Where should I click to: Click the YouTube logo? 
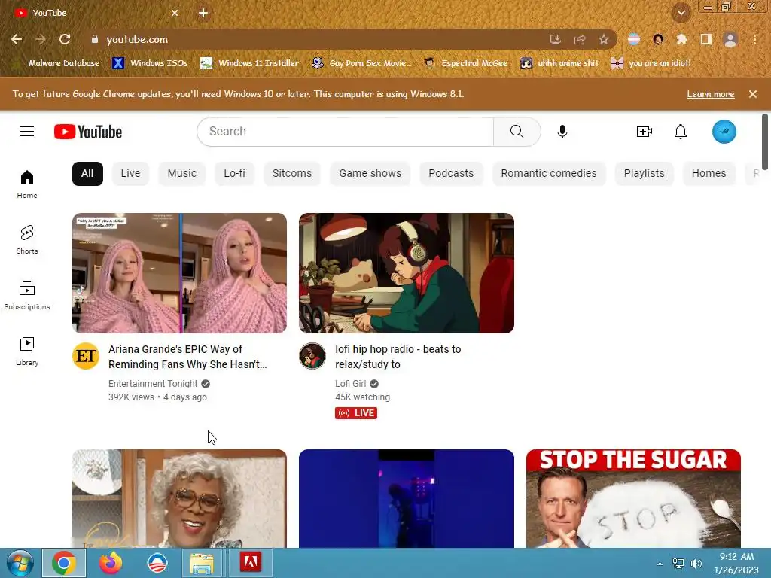coord(88,132)
